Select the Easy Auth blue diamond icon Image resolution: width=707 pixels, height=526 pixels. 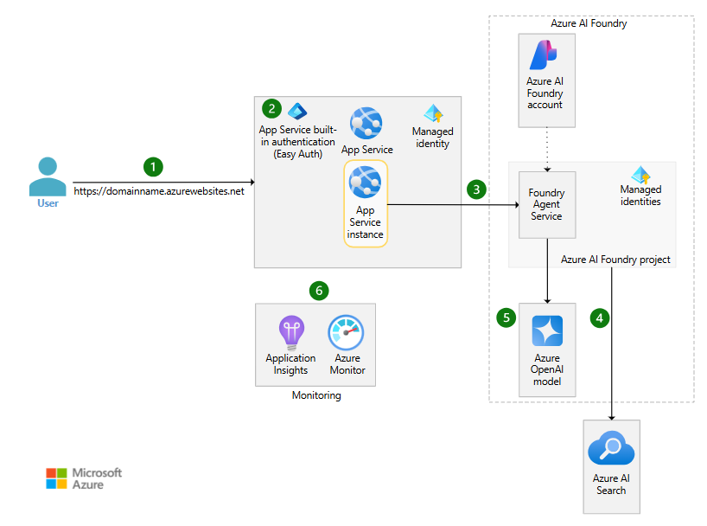297,111
